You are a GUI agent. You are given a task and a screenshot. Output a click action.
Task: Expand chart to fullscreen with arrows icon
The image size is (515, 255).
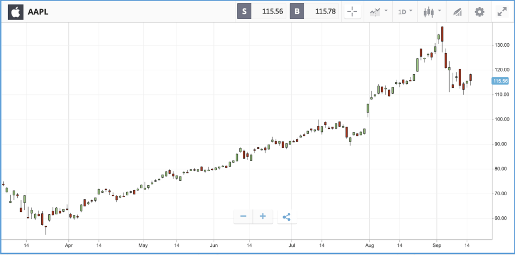click(x=502, y=12)
